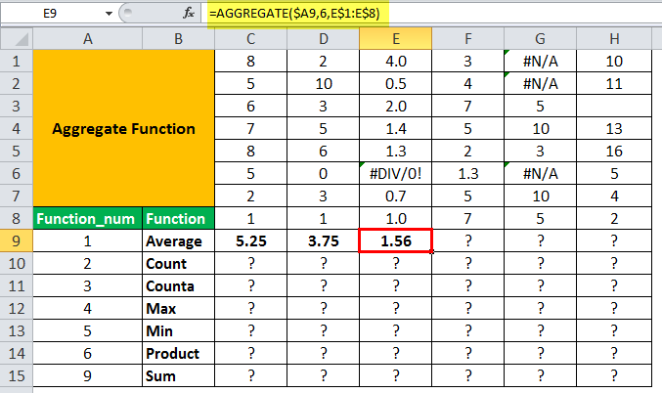This screenshot has height=393, width=662.
Task: Select column B header
Action: 178,39
